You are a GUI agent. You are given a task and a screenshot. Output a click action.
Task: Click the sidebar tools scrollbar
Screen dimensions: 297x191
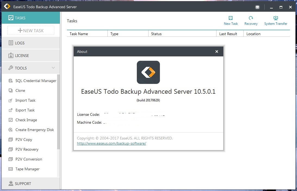click(58, 112)
